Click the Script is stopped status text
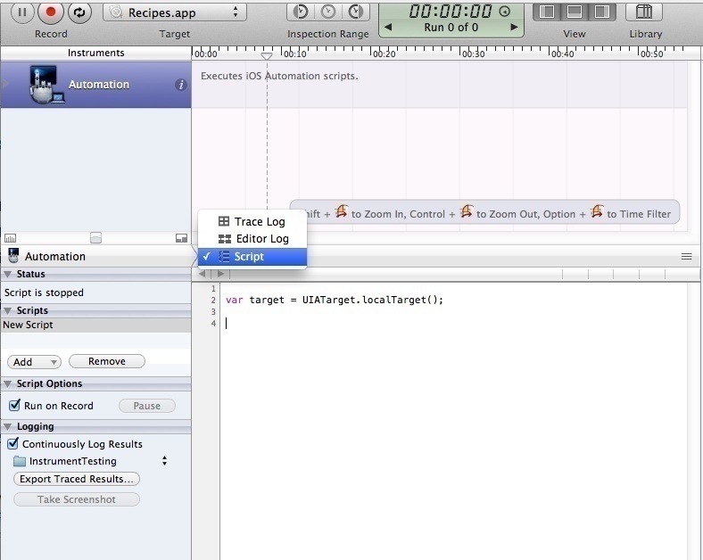This screenshot has width=703, height=560. point(44,292)
